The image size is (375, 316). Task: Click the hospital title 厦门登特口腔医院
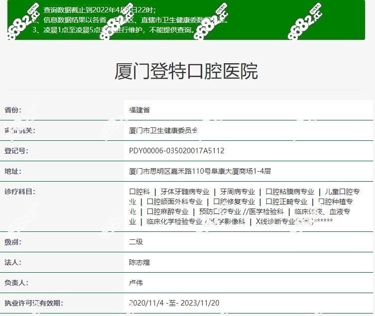tap(186, 71)
